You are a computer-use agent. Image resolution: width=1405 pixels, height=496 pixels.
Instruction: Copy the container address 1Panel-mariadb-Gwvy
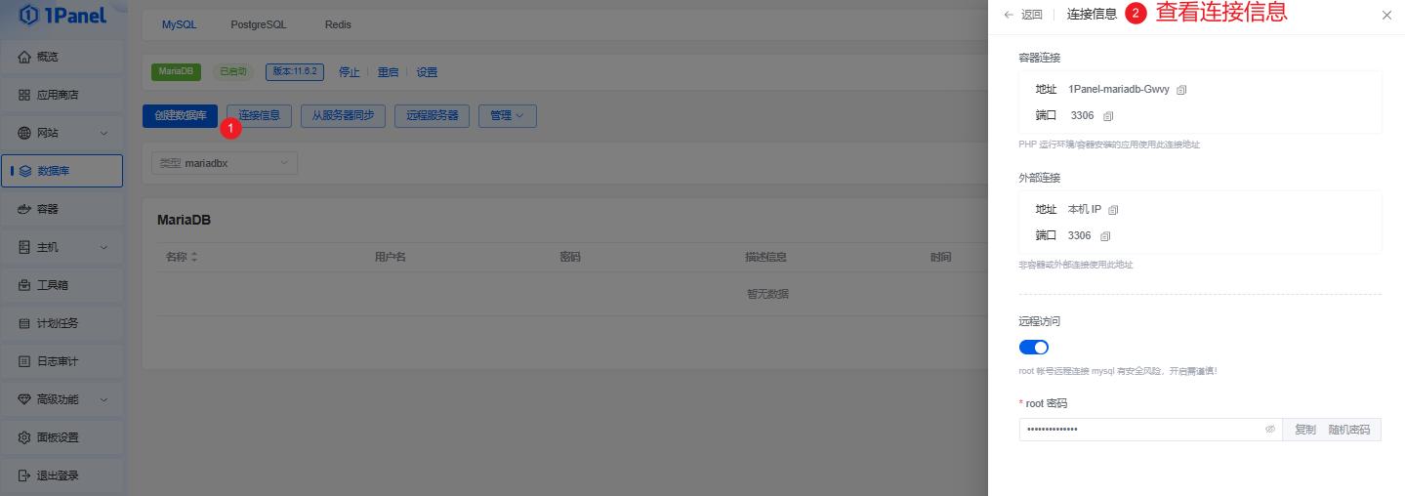pyautogui.click(x=1181, y=90)
